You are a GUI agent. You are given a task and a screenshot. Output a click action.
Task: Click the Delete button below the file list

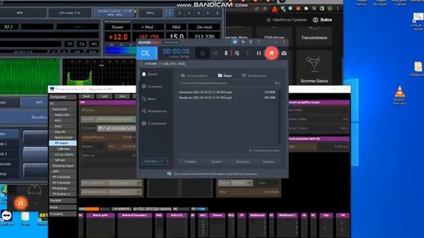pyautogui.click(x=268, y=161)
